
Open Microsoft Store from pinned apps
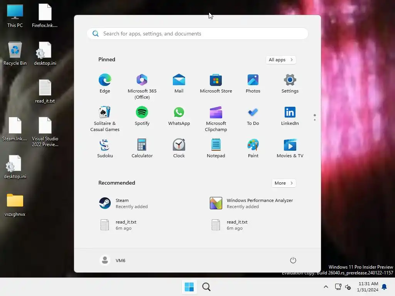point(216,84)
